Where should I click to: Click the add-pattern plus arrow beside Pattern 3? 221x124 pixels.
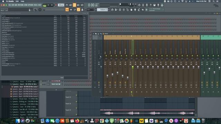(109, 10)
